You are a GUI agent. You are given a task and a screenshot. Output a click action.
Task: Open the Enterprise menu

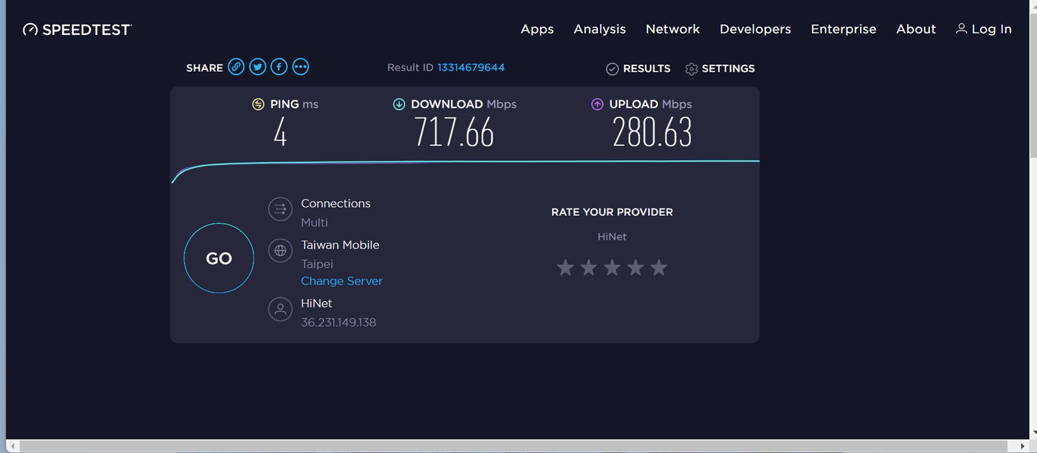843,29
